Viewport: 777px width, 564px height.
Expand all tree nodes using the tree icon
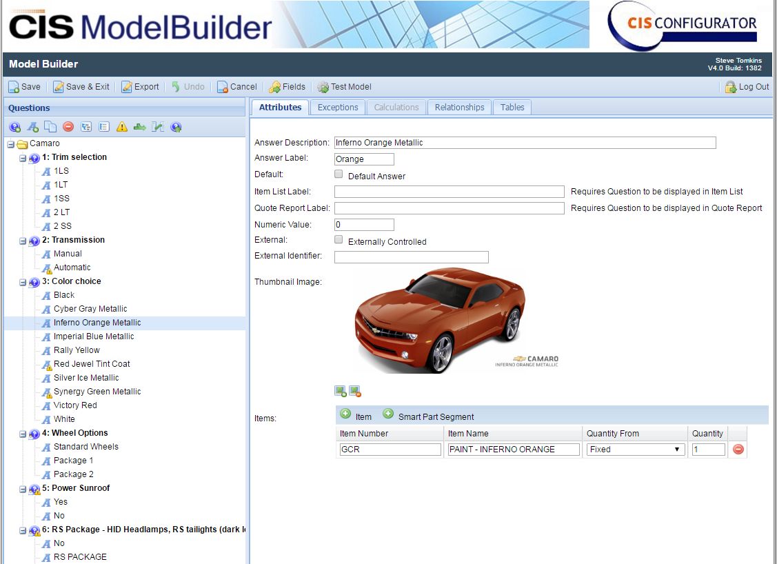click(86, 127)
